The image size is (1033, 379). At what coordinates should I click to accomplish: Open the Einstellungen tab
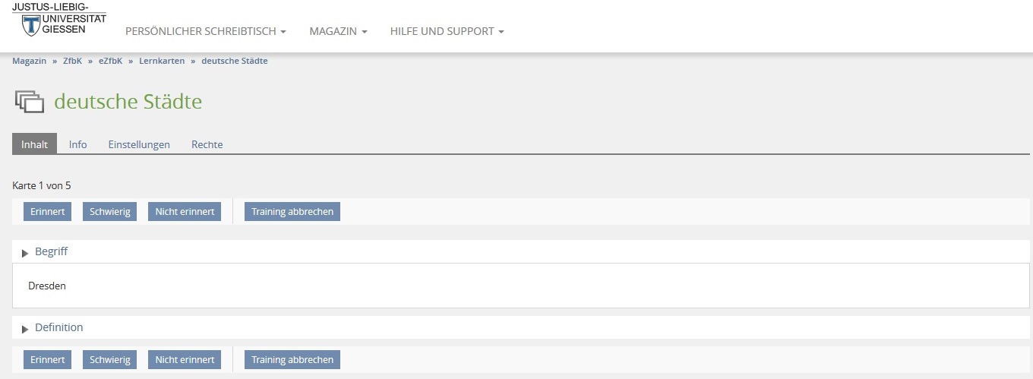(139, 144)
